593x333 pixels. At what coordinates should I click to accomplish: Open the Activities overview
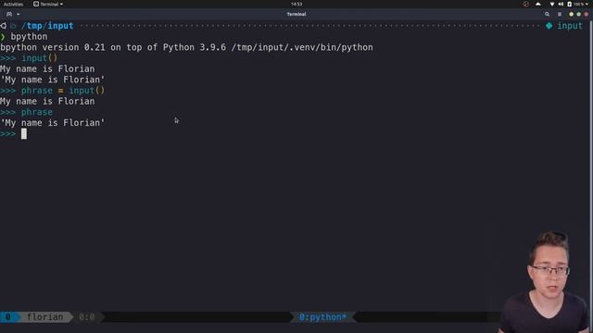coord(13,4)
